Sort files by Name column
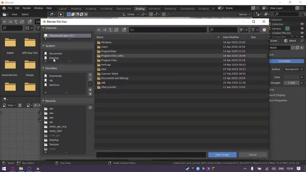The width and height of the screenshot is (306, 172). click(100, 37)
